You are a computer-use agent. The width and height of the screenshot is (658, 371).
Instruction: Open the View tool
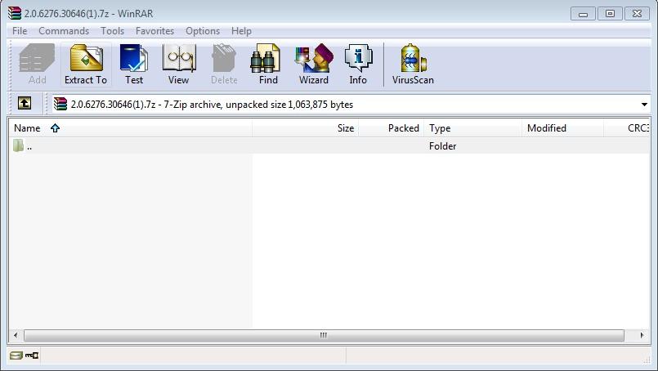tap(178, 65)
